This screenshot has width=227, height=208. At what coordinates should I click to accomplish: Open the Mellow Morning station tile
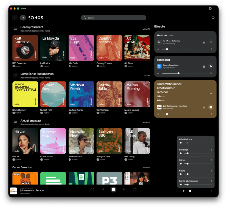click(x=138, y=94)
